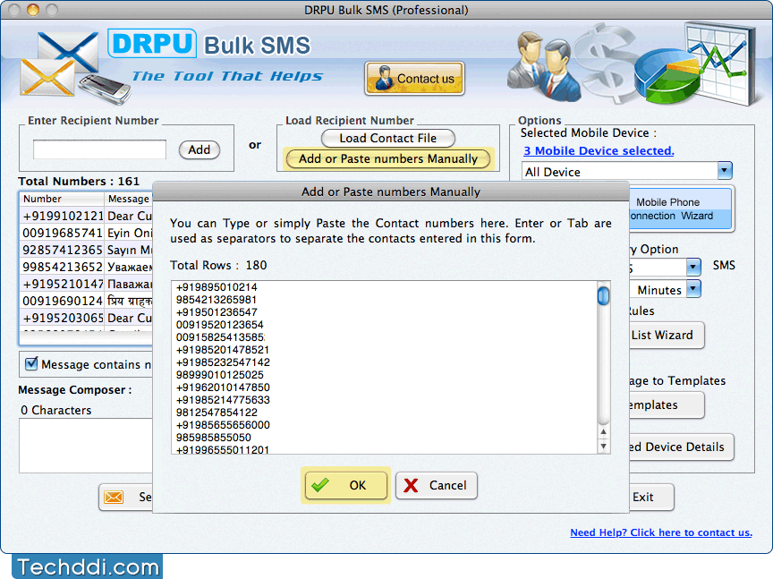Open the '3 Mobile Device selected' link
Viewport: 773px width, 579px height.
(599, 151)
